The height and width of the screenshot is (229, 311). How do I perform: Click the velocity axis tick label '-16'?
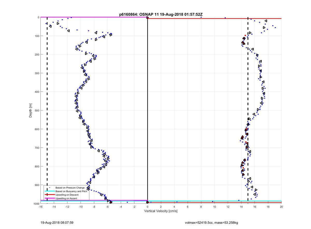(x=40, y=207)
